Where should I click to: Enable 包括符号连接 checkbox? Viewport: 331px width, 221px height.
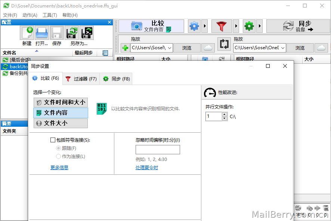click(53, 140)
